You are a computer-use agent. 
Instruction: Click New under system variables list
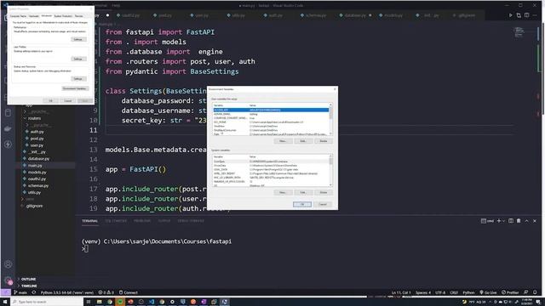pyautogui.click(x=283, y=193)
